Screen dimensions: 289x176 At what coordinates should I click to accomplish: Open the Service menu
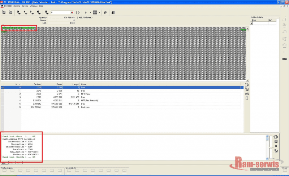click(x=25, y=6)
